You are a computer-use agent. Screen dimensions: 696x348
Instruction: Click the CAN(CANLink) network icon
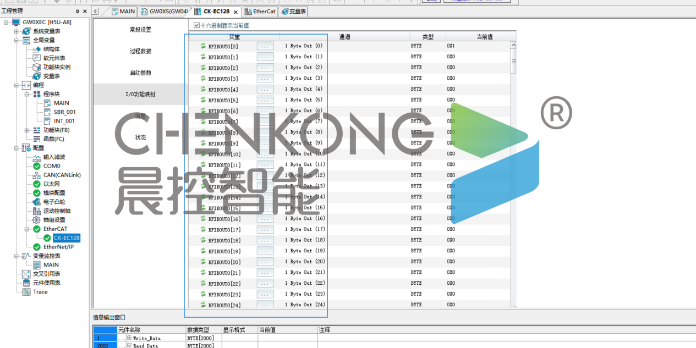point(37,175)
